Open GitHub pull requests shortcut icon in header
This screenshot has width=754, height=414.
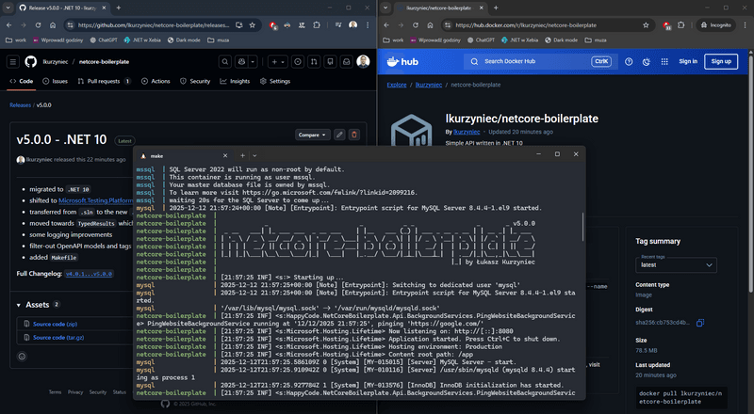314,61
